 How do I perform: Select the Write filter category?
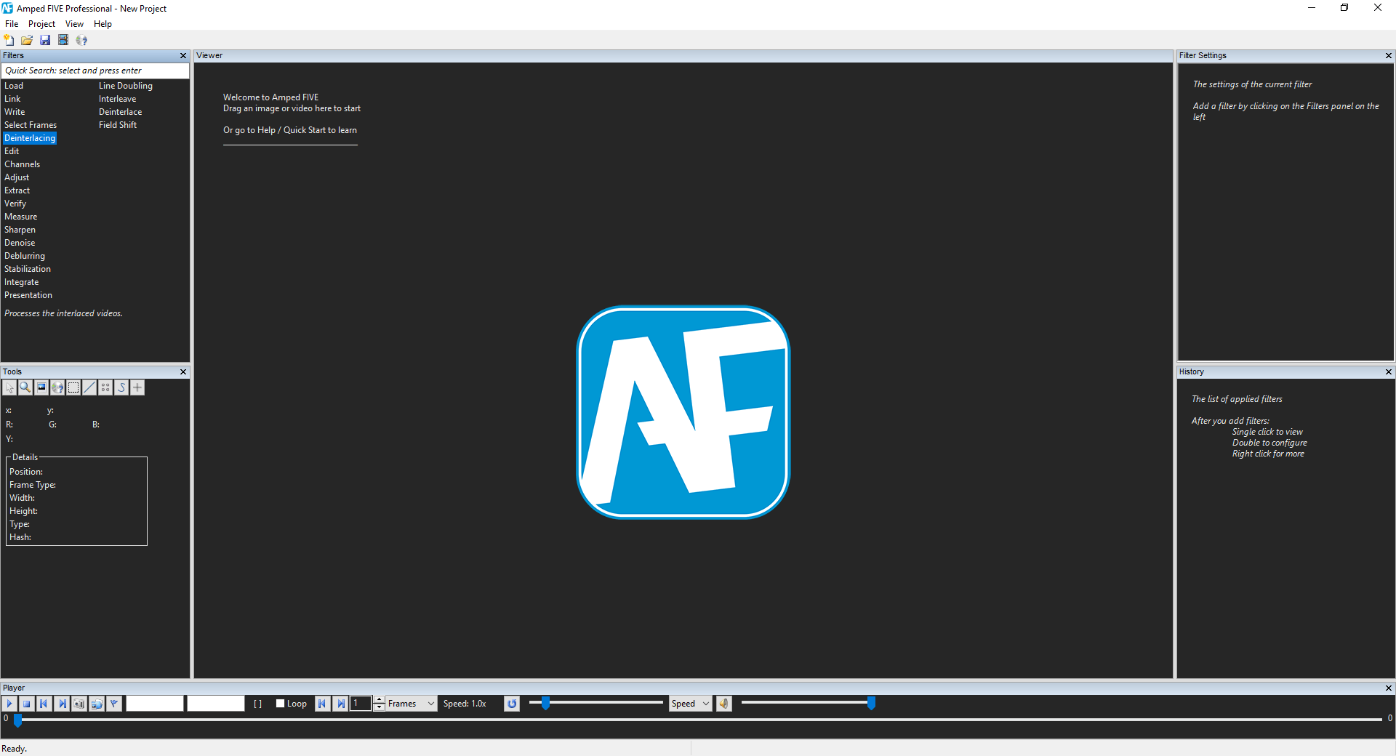click(15, 112)
